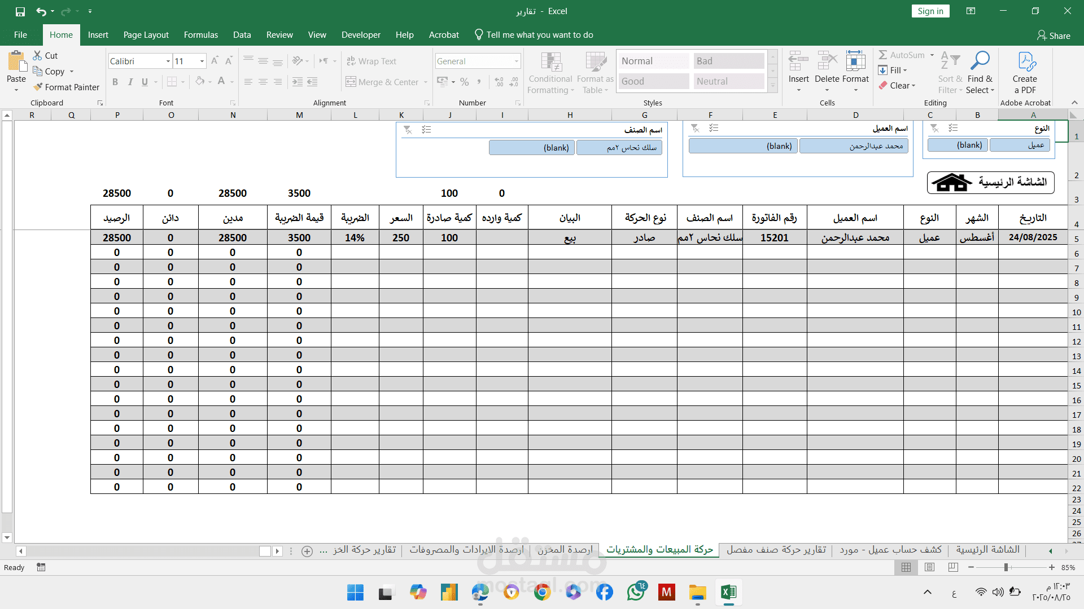
Task: Switch to ارصدة المخزن sheet tab
Action: pos(565,550)
